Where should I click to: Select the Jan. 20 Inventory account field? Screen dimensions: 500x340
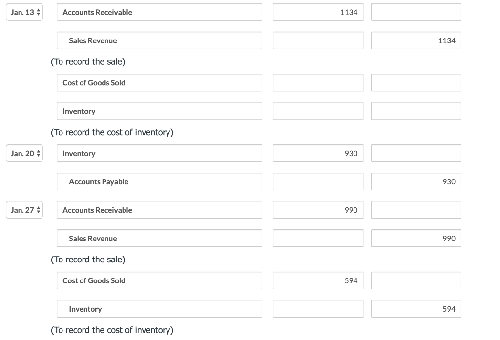[160, 153]
